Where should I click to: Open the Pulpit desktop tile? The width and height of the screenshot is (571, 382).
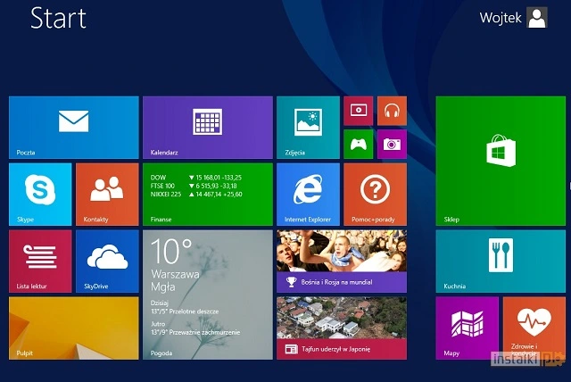[x=73, y=328]
